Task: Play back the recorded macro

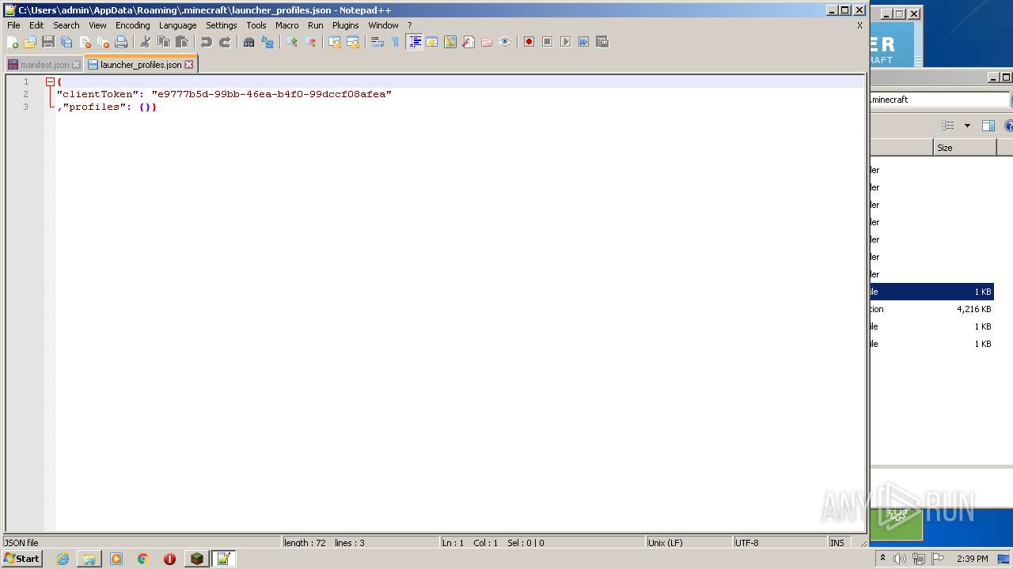Action: click(565, 42)
